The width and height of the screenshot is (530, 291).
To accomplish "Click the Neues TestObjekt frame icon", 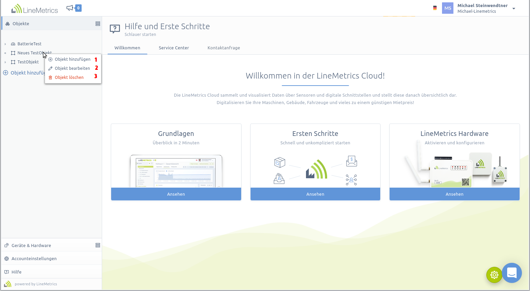I will [13, 53].
